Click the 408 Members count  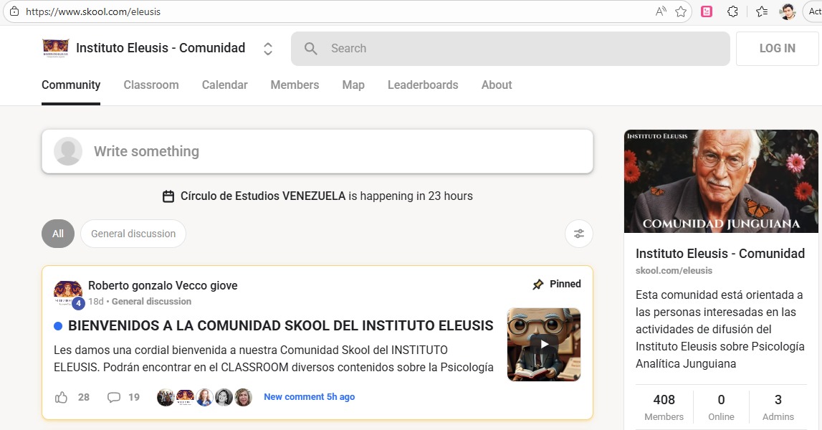[x=664, y=407]
